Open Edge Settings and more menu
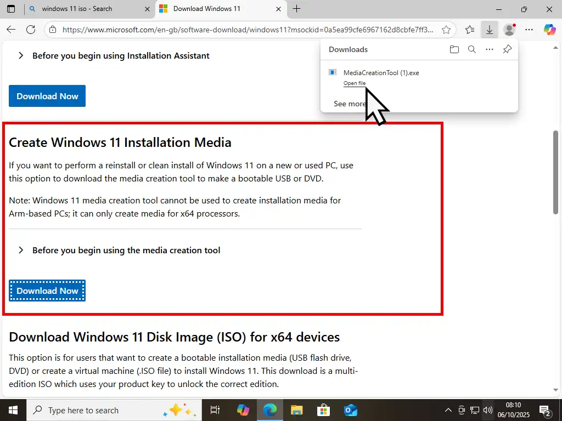The width and height of the screenshot is (562, 421). [529, 30]
